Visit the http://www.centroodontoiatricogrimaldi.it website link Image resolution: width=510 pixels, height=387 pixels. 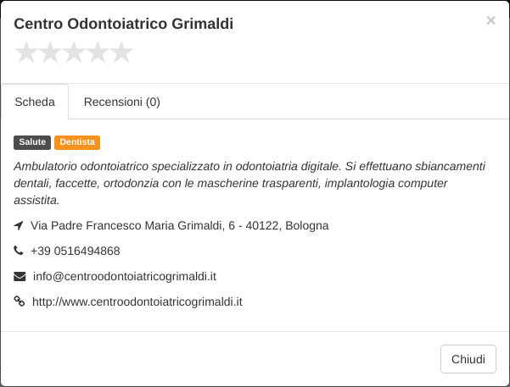137,301
